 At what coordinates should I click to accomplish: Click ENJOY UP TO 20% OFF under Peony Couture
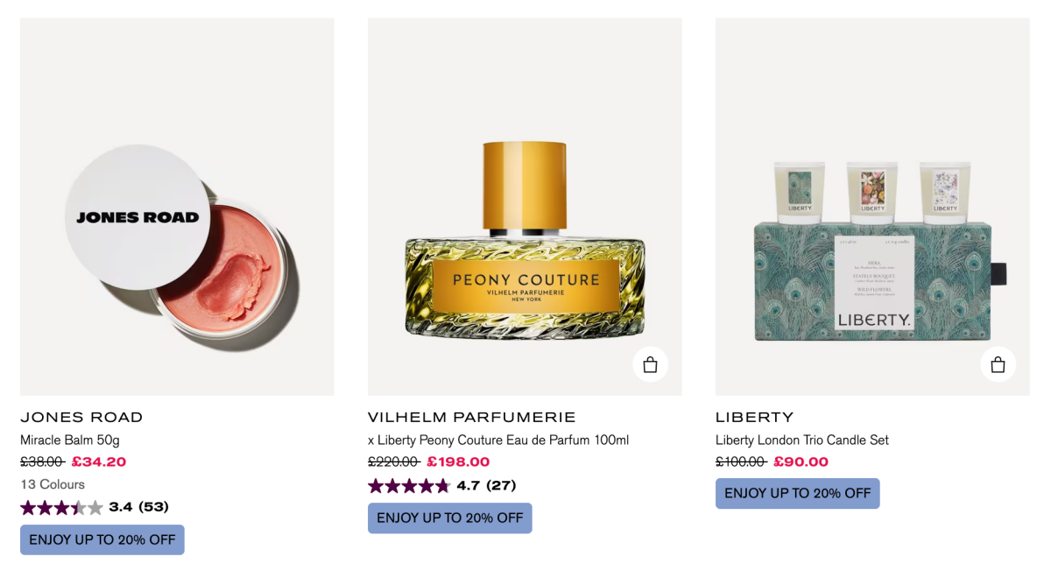[x=449, y=518]
